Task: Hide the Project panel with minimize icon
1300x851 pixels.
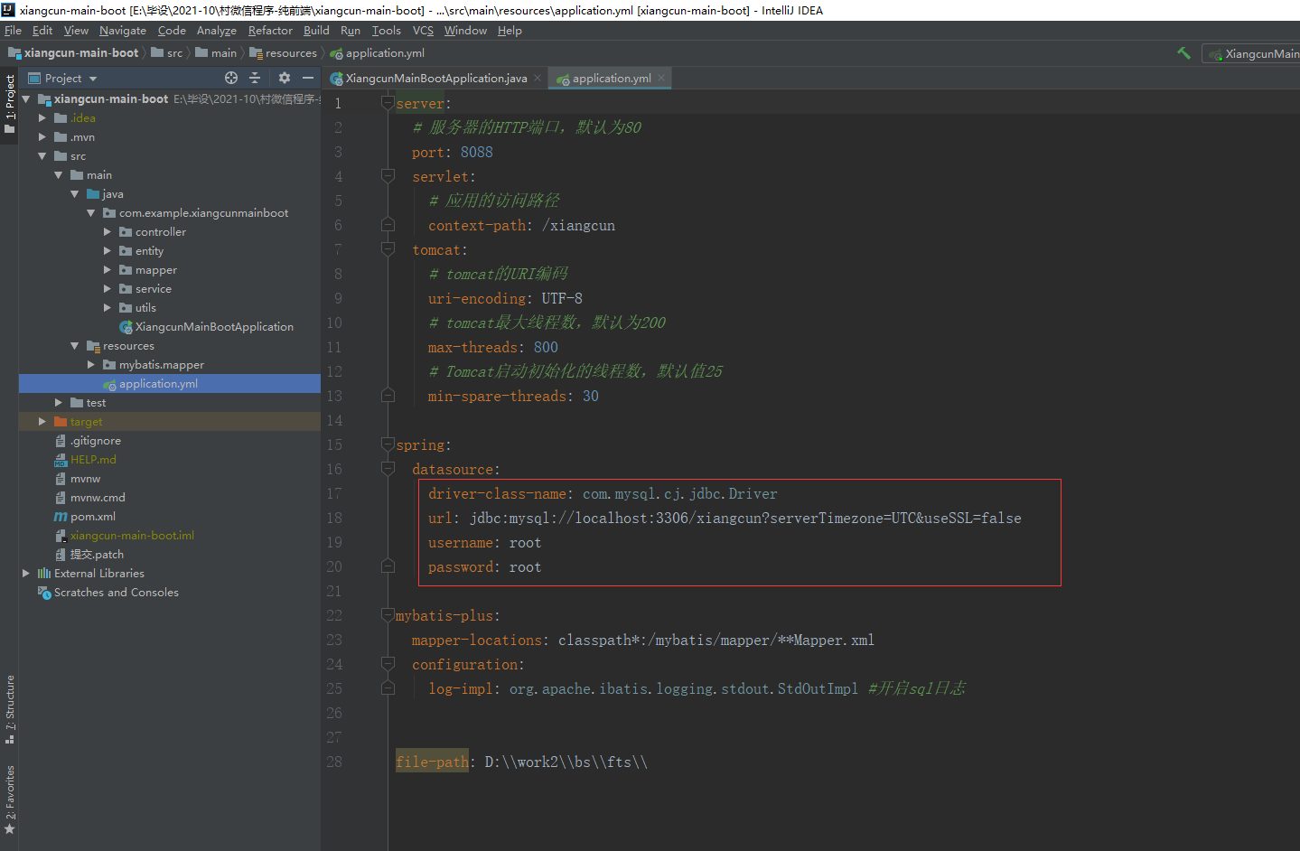Action: pos(308,78)
